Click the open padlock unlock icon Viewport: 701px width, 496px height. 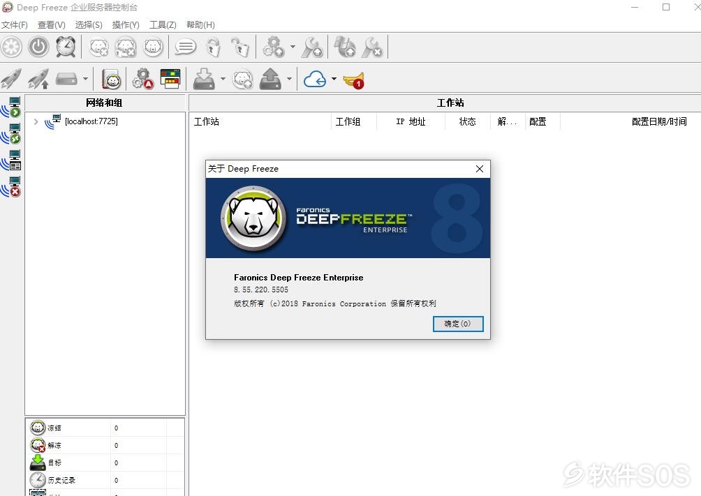coord(240,47)
